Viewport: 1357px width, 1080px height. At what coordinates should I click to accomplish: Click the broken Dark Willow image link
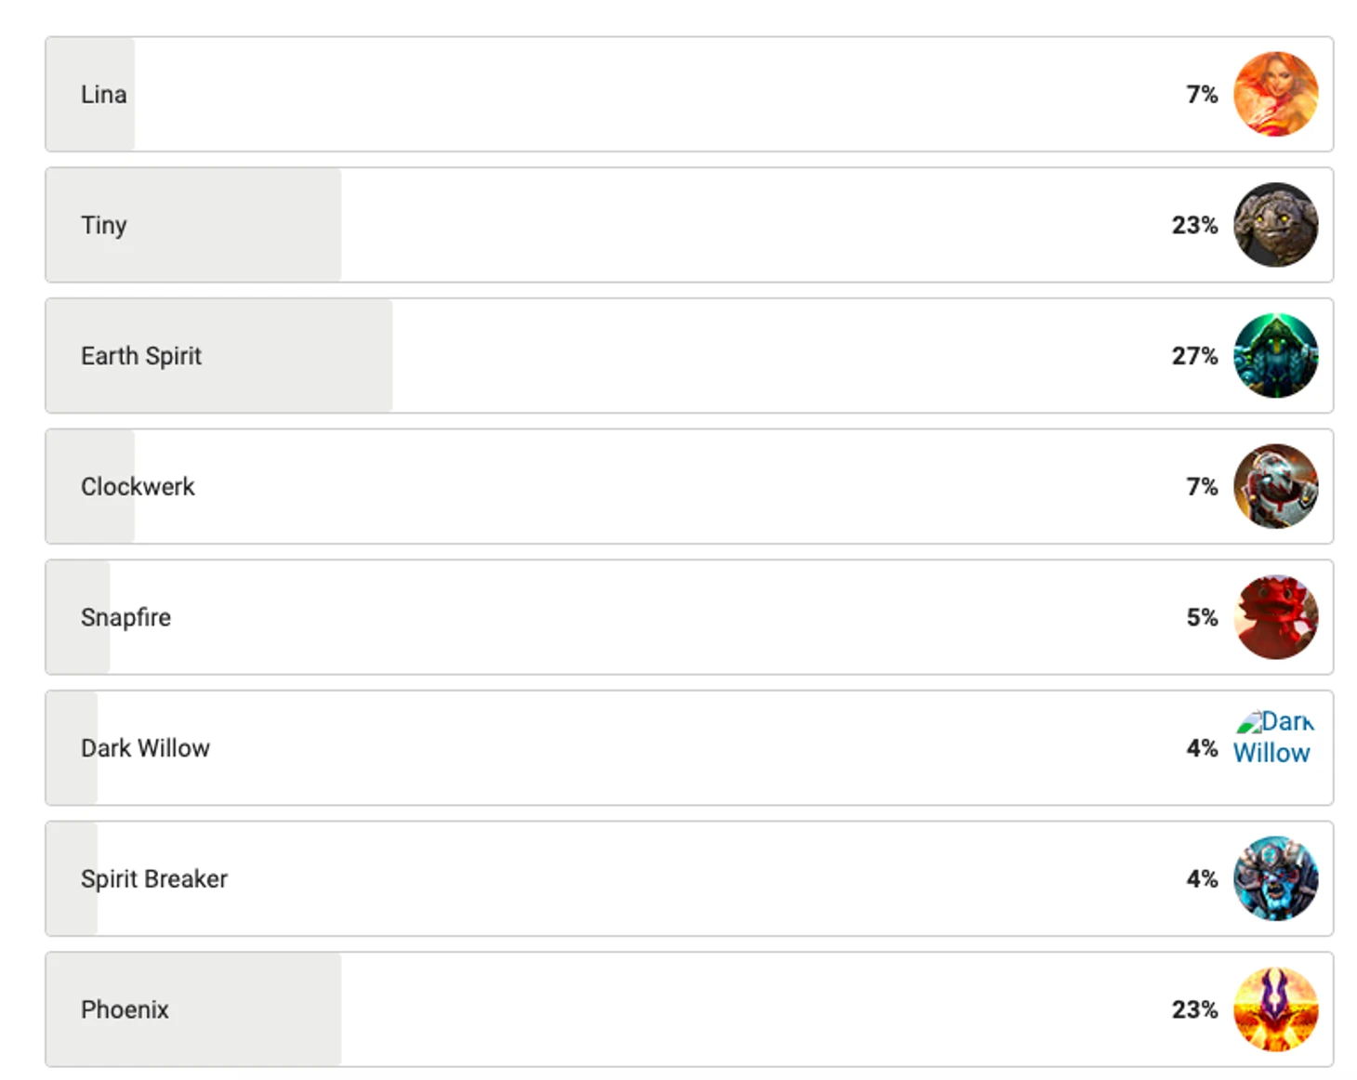coord(1272,738)
